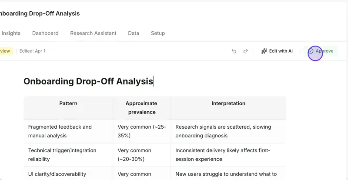This screenshot has width=348, height=180.
Task: Click the checkmark circle icon on Approve
Action: 311,51
